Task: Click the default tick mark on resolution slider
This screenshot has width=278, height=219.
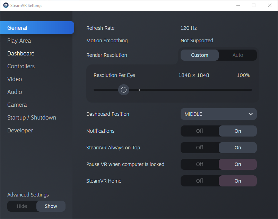Action: 139,90
